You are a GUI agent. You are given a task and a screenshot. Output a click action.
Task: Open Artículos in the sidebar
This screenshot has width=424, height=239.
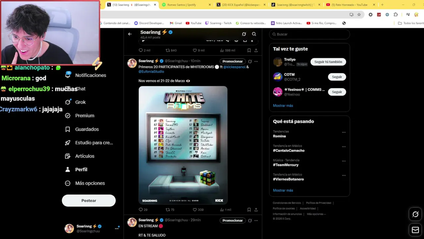click(79, 156)
